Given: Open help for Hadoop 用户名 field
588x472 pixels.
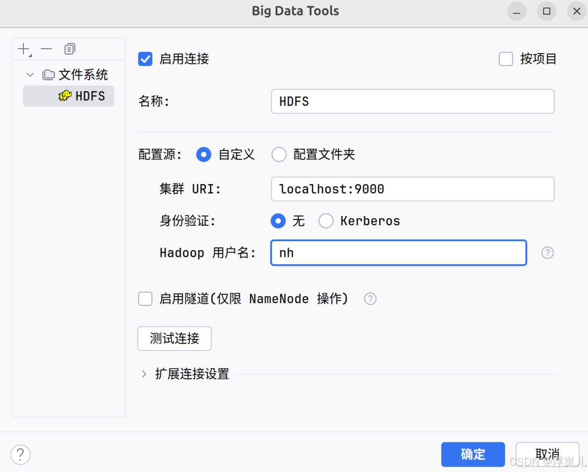Looking at the screenshot, I should click(547, 253).
